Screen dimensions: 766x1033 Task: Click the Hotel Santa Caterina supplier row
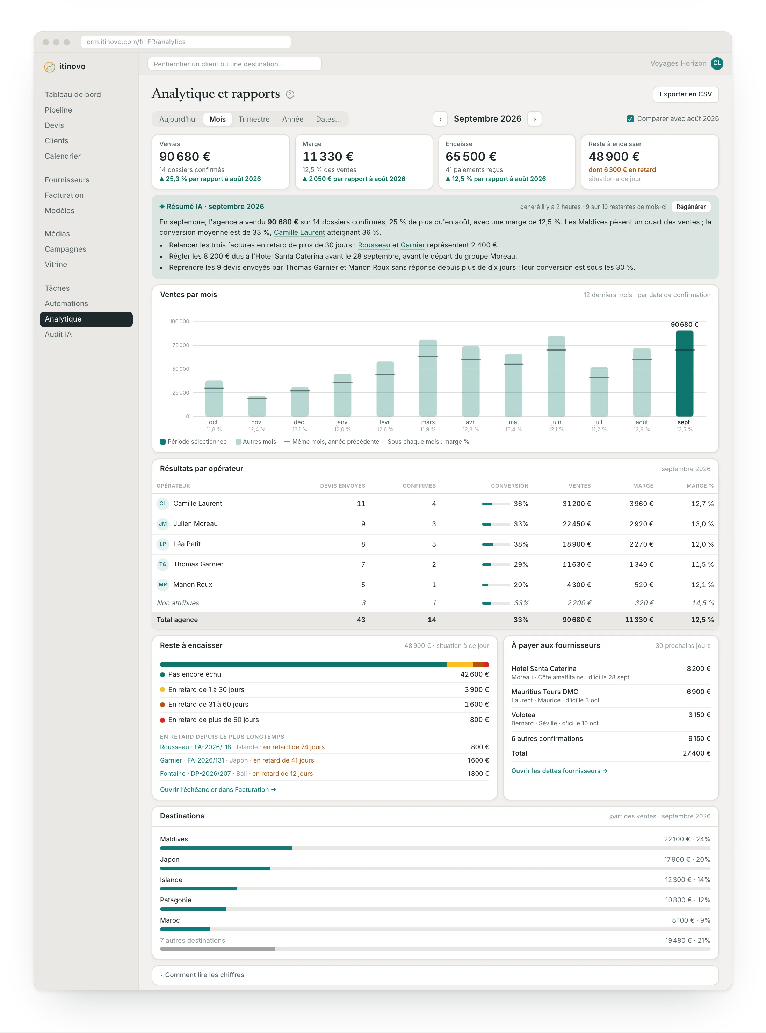(610, 672)
